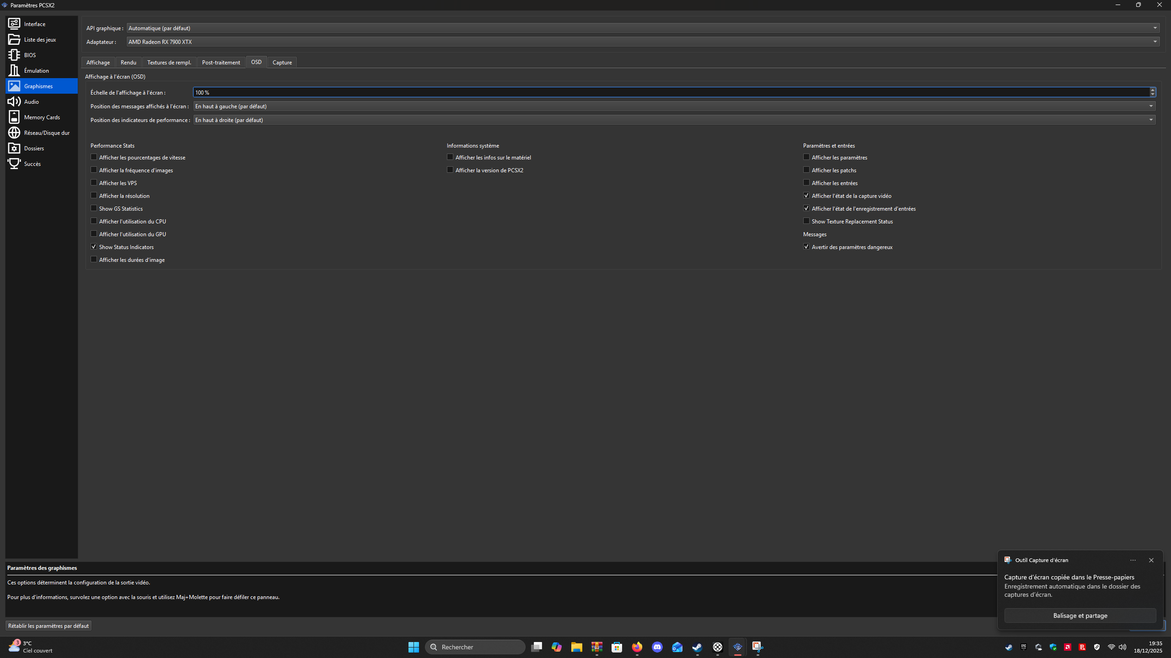Increase OSD scale with up stepper arrow
The image size is (1171, 658).
click(x=1152, y=90)
